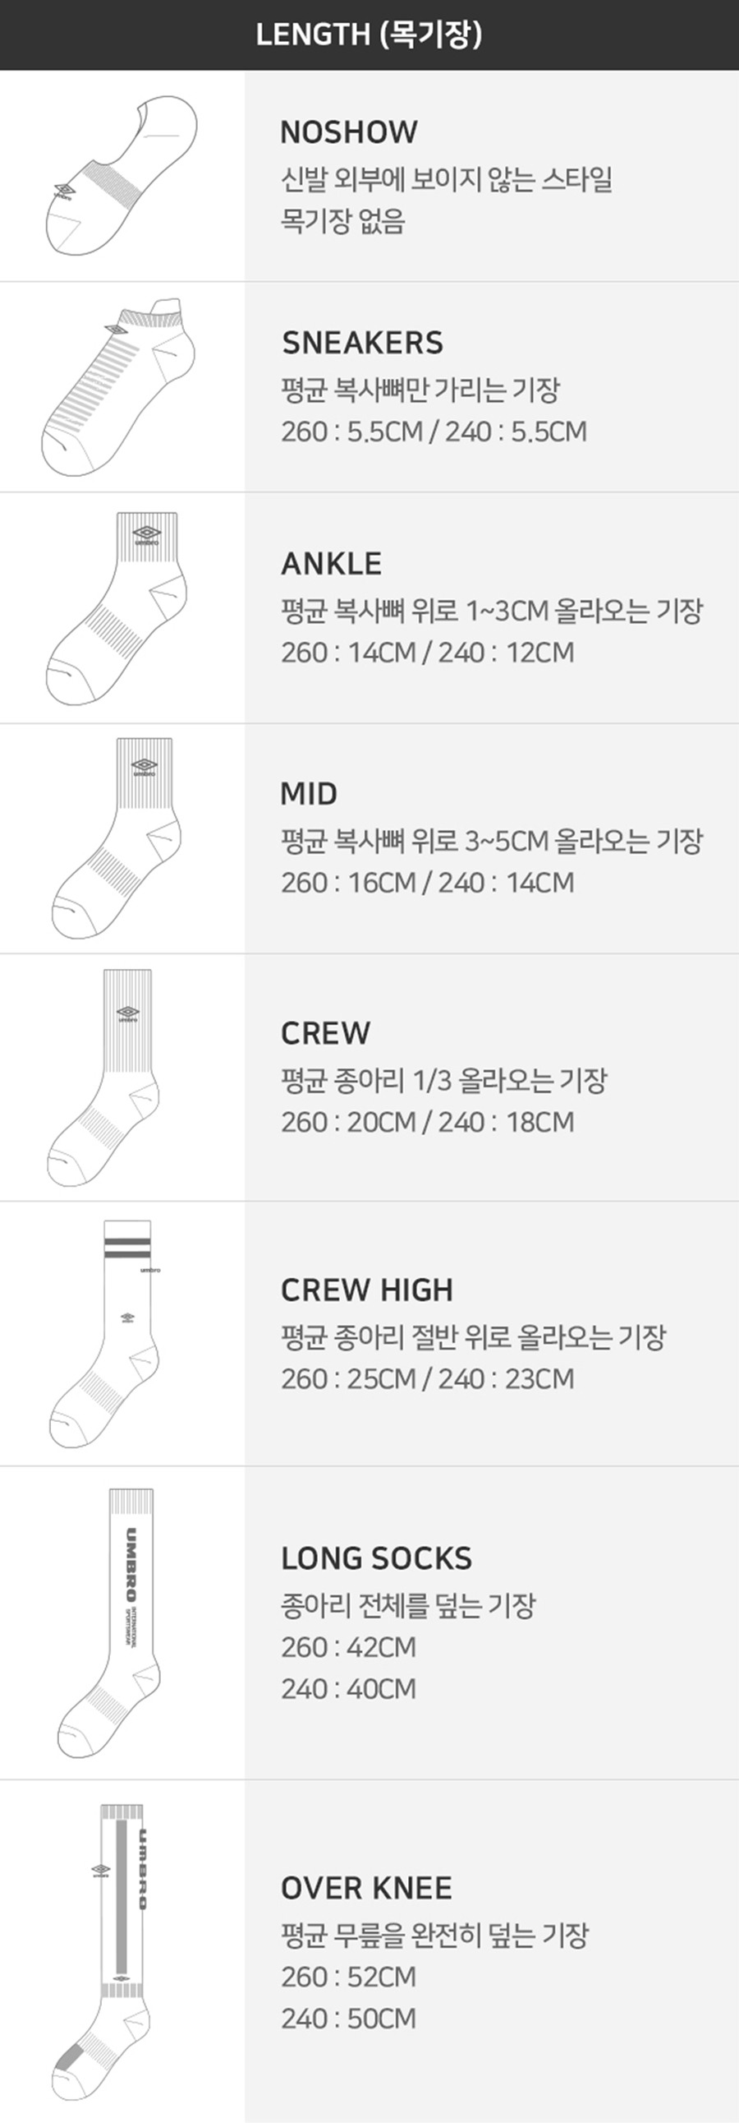Click the CREW heading text
This screenshot has width=739, height=2123.
(325, 1033)
